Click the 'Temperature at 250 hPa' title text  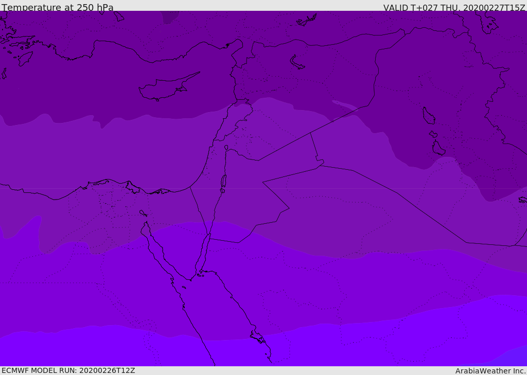click(x=58, y=7)
